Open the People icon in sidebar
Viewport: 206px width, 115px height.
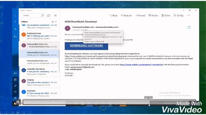point(15,86)
